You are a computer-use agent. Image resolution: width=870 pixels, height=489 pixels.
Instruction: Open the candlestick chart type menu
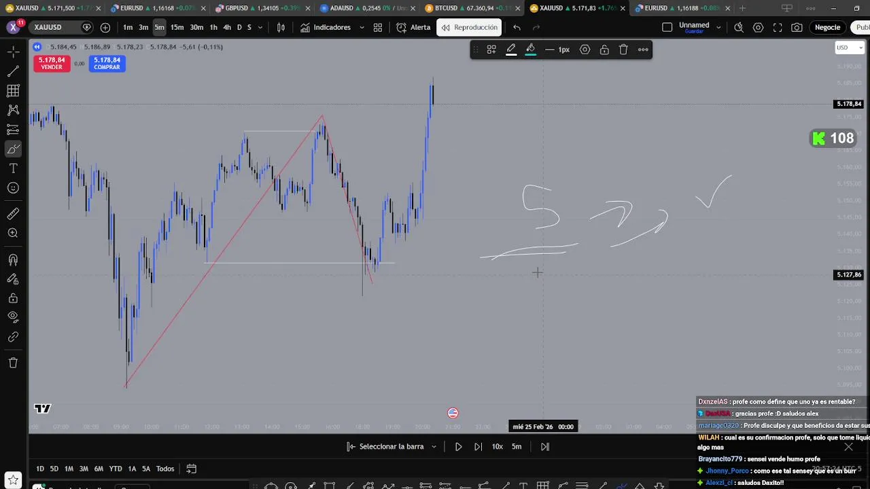point(281,27)
